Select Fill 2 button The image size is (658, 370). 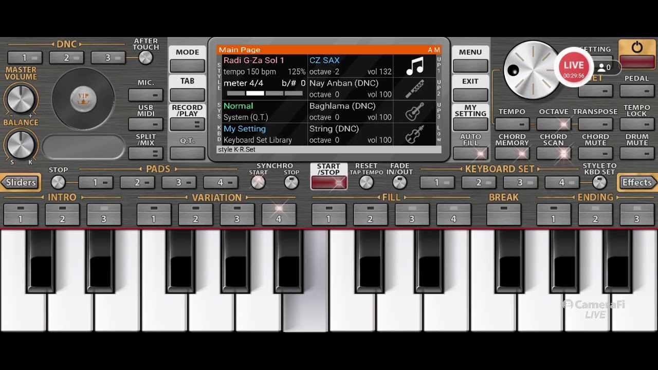370,214
